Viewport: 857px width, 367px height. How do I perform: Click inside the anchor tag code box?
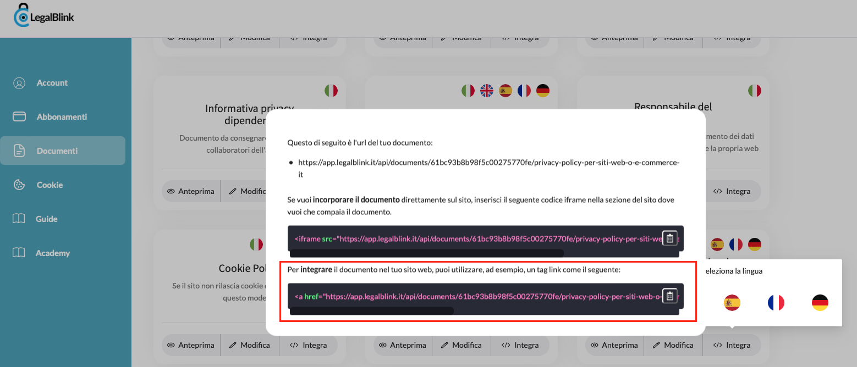click(468, 296)
